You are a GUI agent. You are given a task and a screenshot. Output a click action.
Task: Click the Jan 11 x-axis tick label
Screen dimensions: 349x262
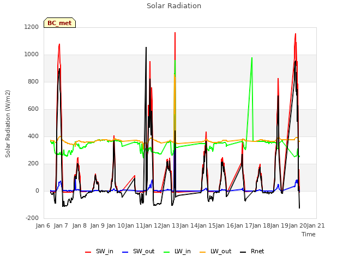point(134,226)
